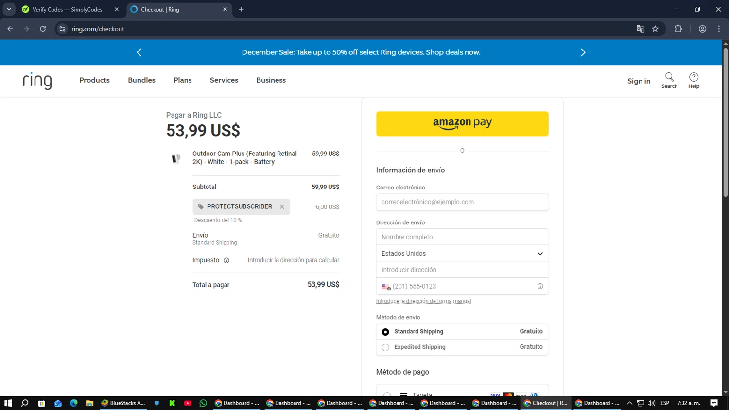
Task: Open the tab search dropdown arrow
Action: click(x=9, y=9)
